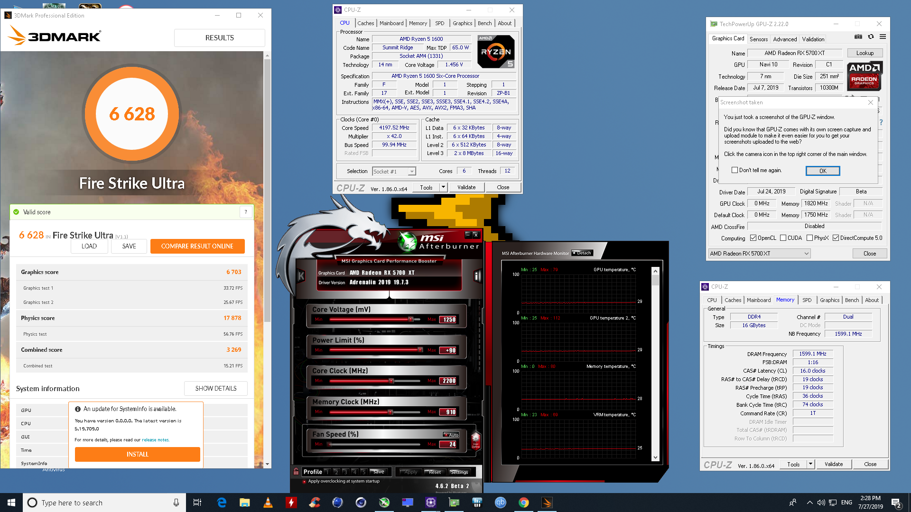Viewport: 911px width, 512px height.
Task: Click the 3DMark scrollbar down arrow
Action: coord(267,464)
